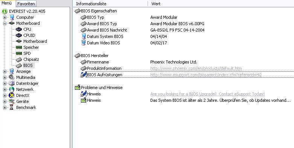Open the esupport.com biosagent link

coord(206,75)
